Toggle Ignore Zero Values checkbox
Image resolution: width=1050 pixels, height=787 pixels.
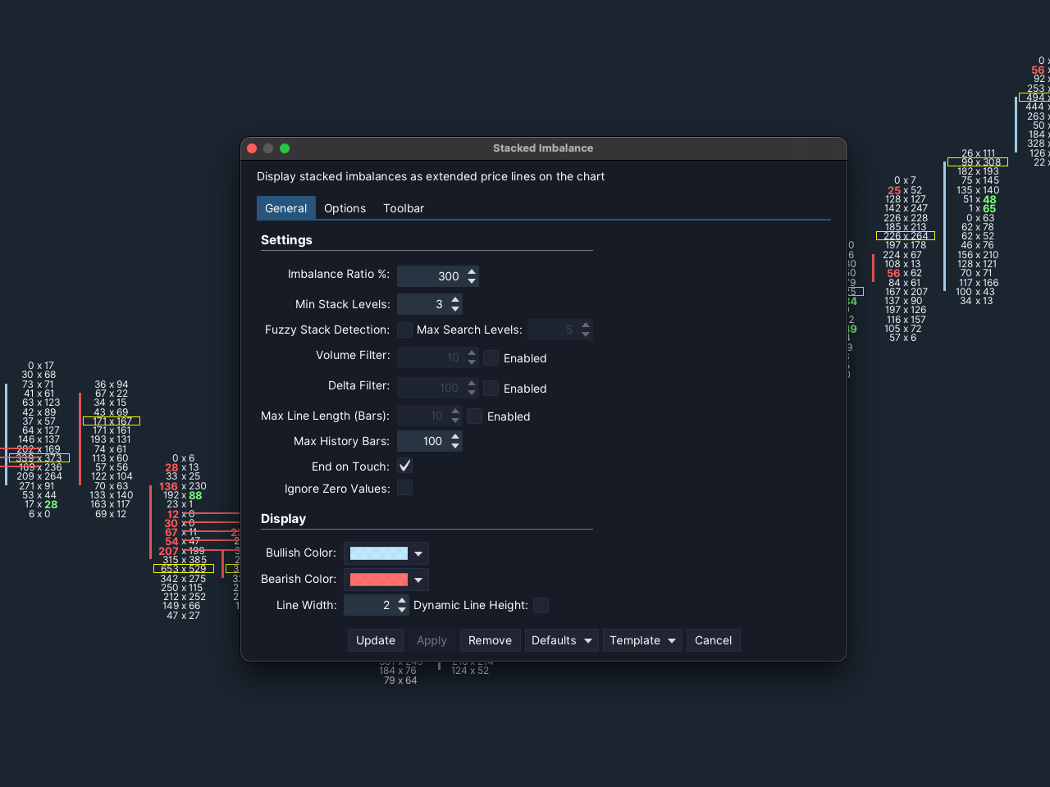coord(404,488)
